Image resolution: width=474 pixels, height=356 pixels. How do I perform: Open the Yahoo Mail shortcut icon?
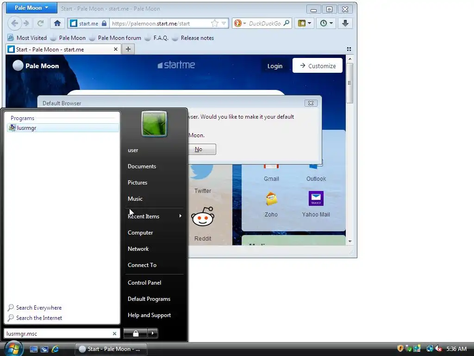pyautogui.click(x=316, y=198)
